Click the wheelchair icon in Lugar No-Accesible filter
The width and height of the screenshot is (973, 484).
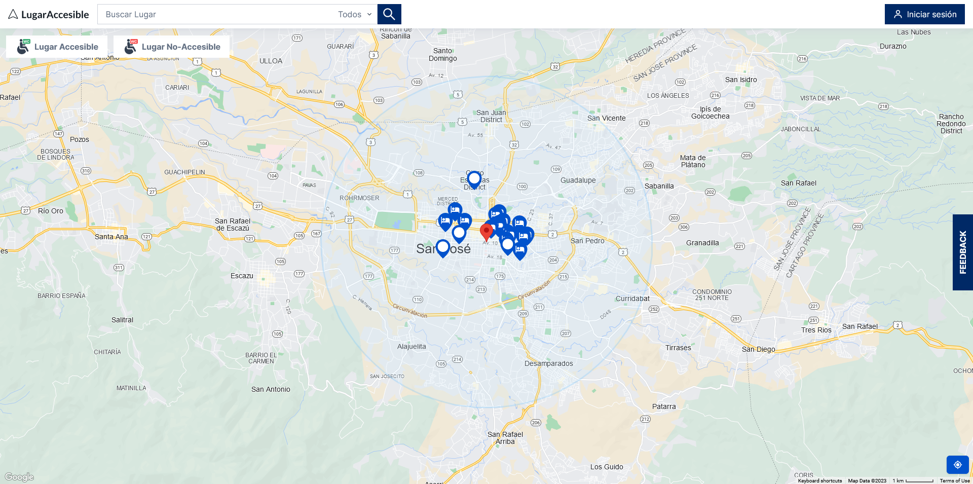coord(131,47)
